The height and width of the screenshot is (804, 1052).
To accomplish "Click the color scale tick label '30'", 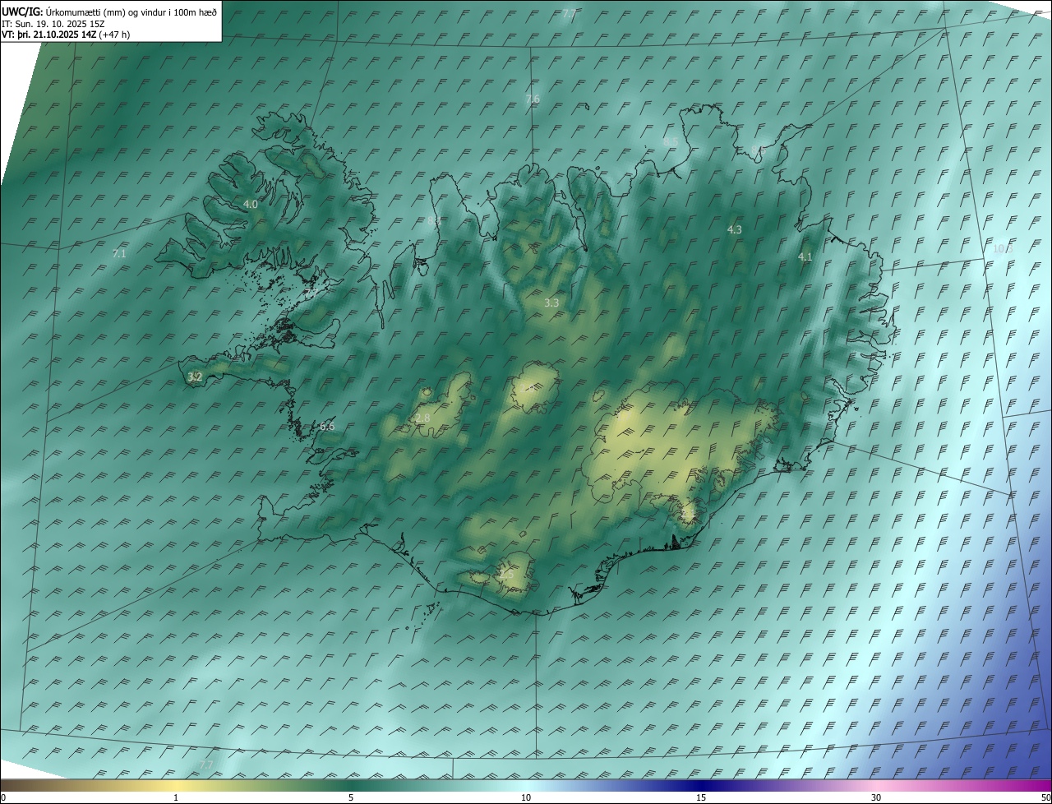I will pos(876,797).
